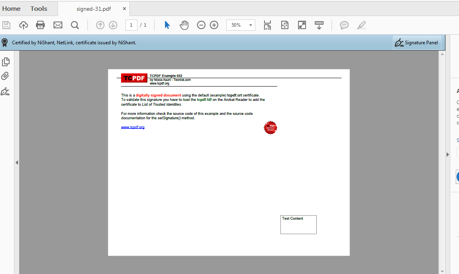Email the current document
Screen dimensions: 459x274
(58, 25)
